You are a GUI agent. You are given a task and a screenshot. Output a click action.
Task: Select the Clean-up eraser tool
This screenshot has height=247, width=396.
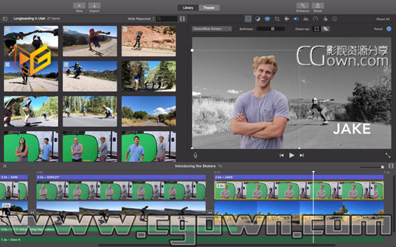pos(326,29)
